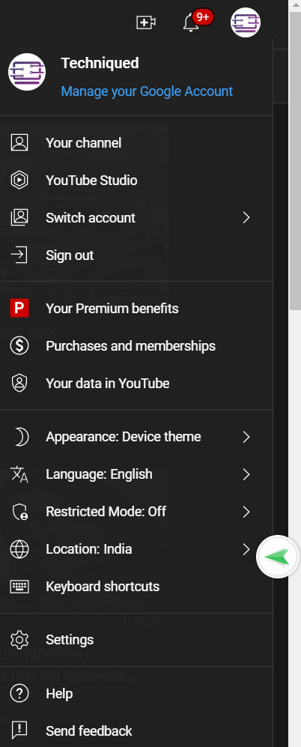Click the YouTube Studio hexagon icon
The width and height of the screenshot is (301, 747).
(19, 181)
